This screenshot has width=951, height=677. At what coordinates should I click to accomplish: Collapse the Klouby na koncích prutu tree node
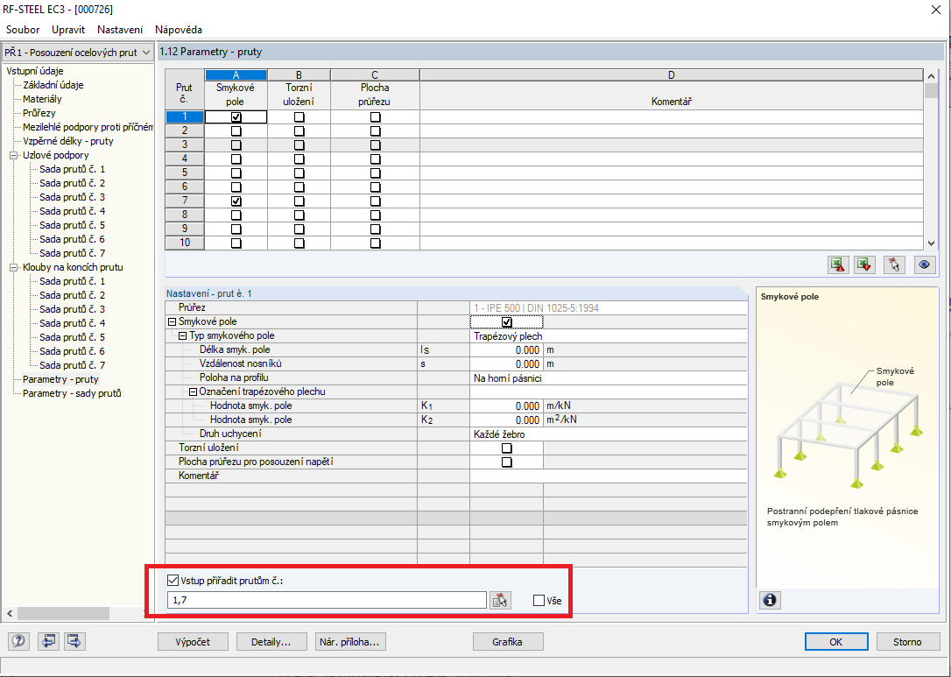tap(13, 267)
